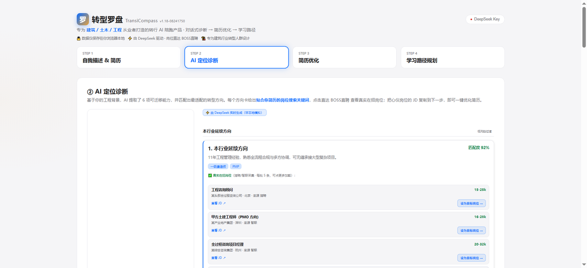Click the 全过程咨询项目经理 job title
Image resolution: width=587 pixels, height=268 pixels.
pyautogui.click(x=227, y=244)
